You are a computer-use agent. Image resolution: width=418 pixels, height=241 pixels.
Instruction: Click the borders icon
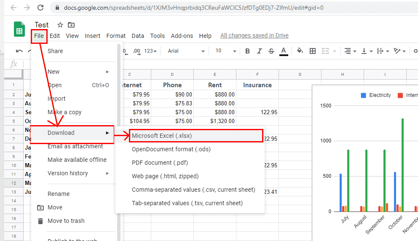click(x=312, y=51)
